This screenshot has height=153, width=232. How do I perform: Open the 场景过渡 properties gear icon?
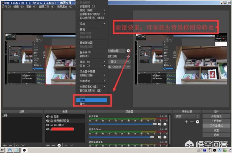pyautogui.click(x=197, y=122)
